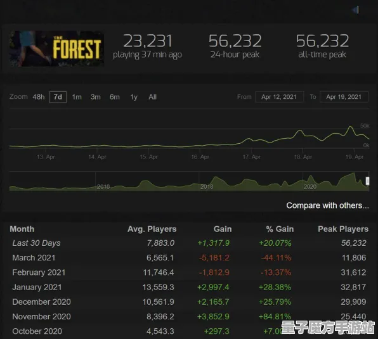The image size is (378, 339).
Task: Grab the navigator range handle at right edge
Action: (x=367, y=181)
